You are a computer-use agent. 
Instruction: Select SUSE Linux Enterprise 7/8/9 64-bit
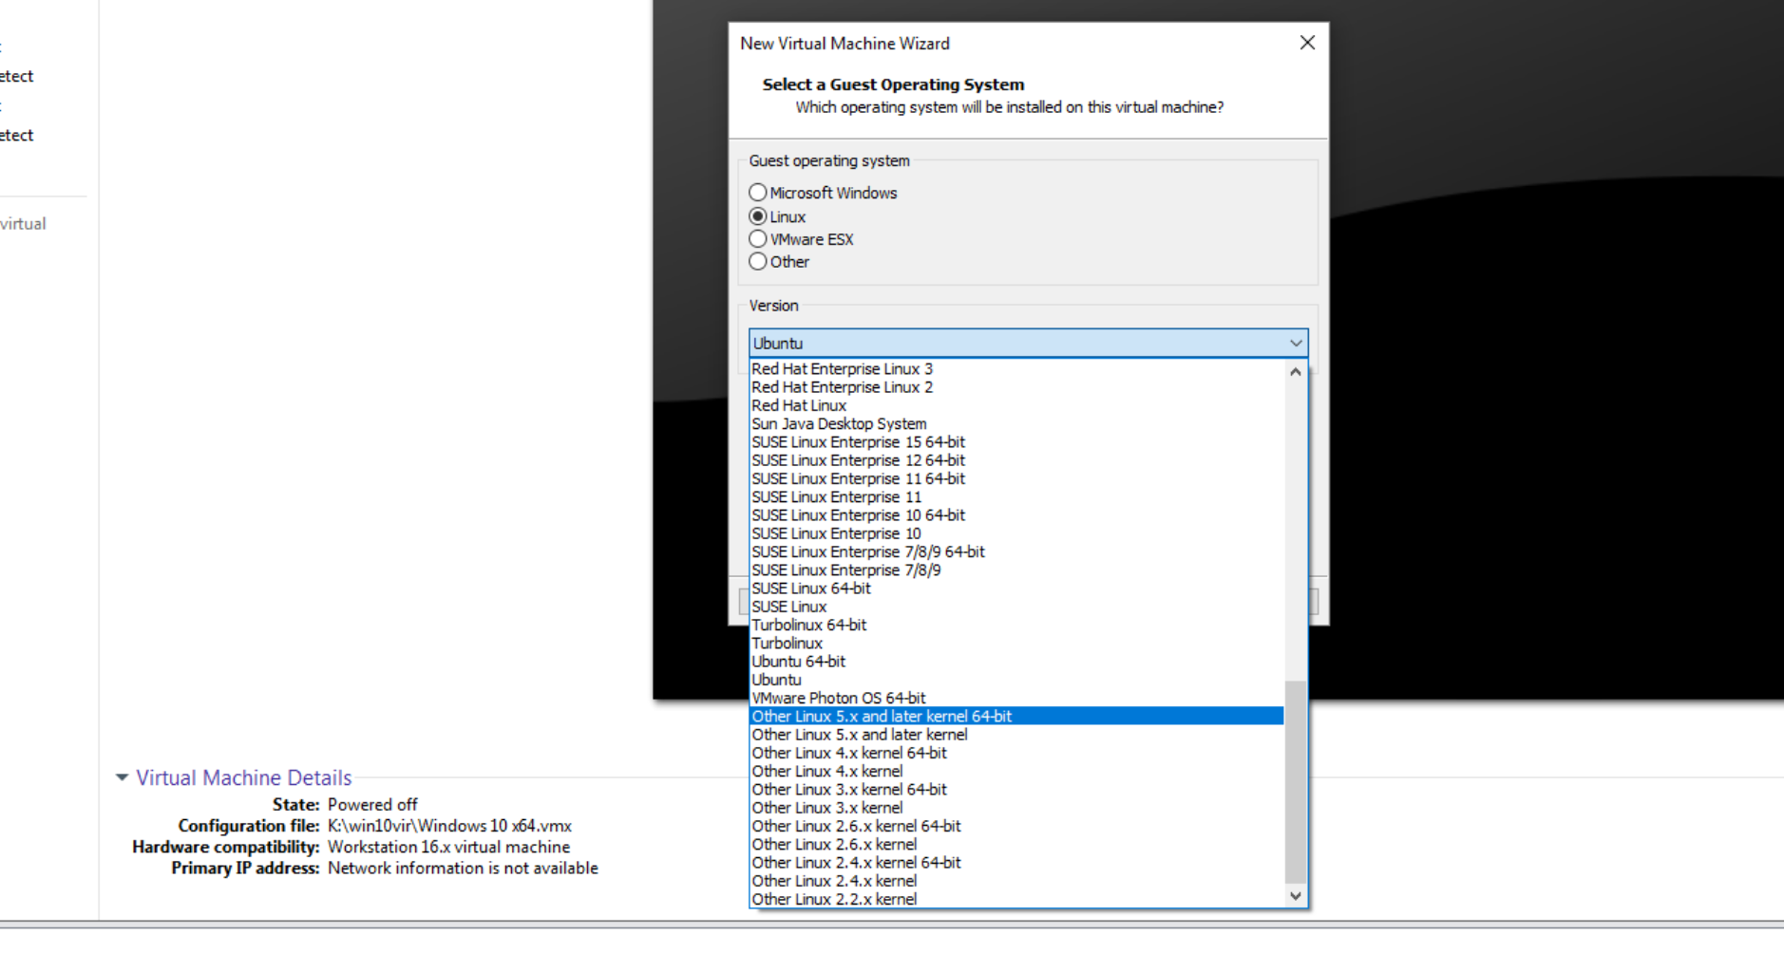click(x=1016, y=551)
